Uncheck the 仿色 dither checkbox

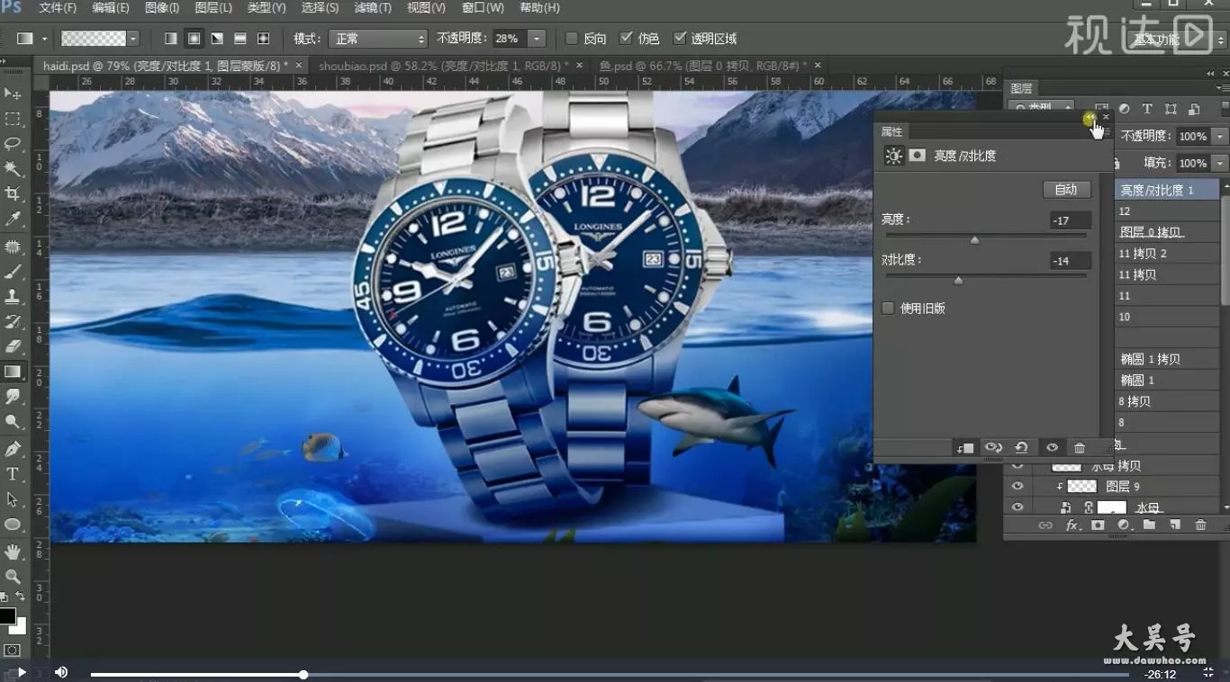click(627, 39)
